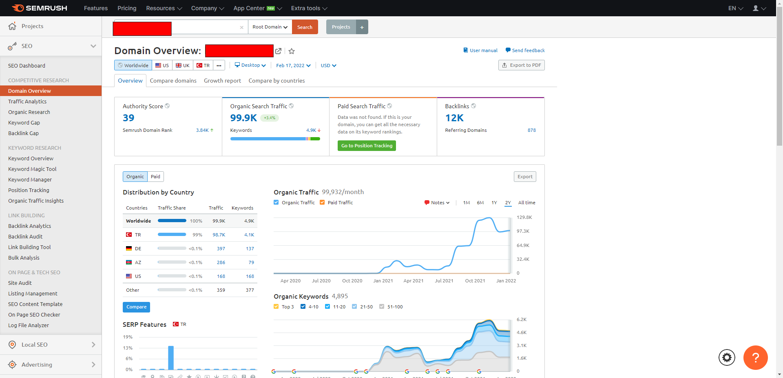Clear search field with X icon
The width and height of the screenshot is (783, 378).
tap(242, 27)
